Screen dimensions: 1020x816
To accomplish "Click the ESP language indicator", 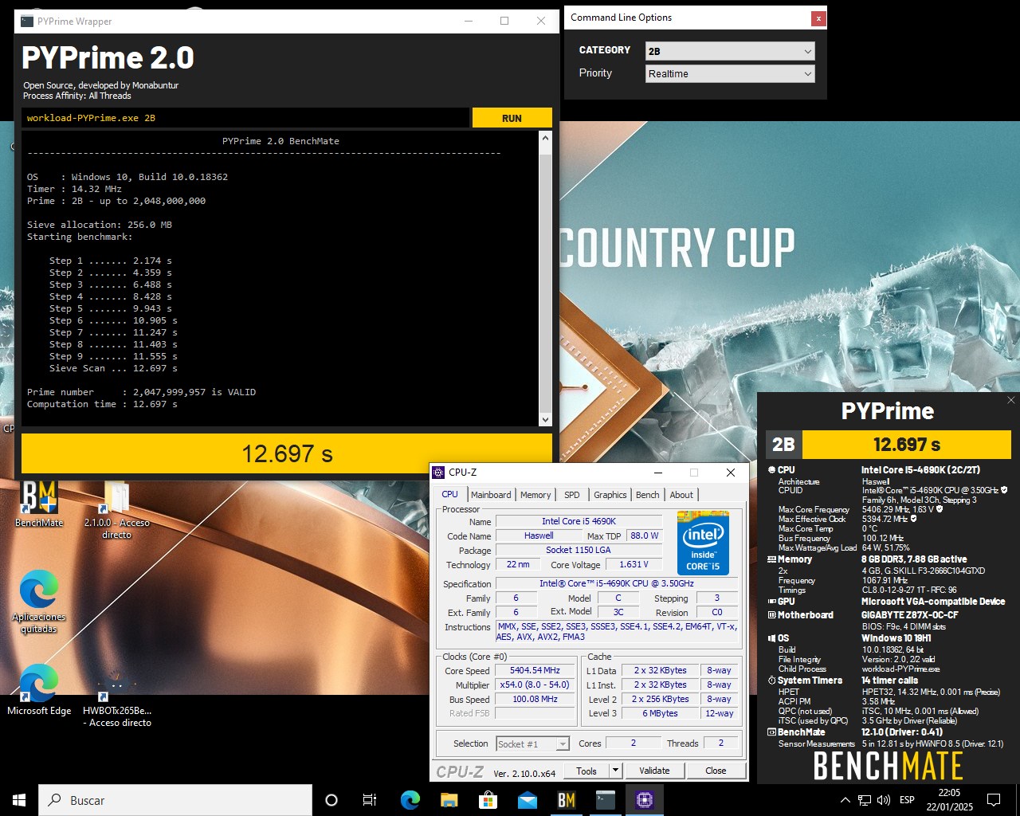I will pos(907,800).
